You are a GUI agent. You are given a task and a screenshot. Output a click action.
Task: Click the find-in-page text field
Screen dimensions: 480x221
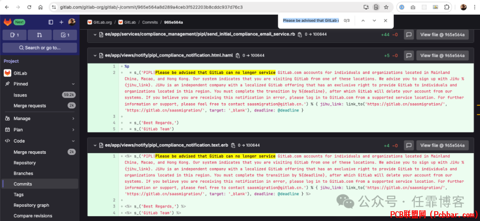[x=310, y=20]
